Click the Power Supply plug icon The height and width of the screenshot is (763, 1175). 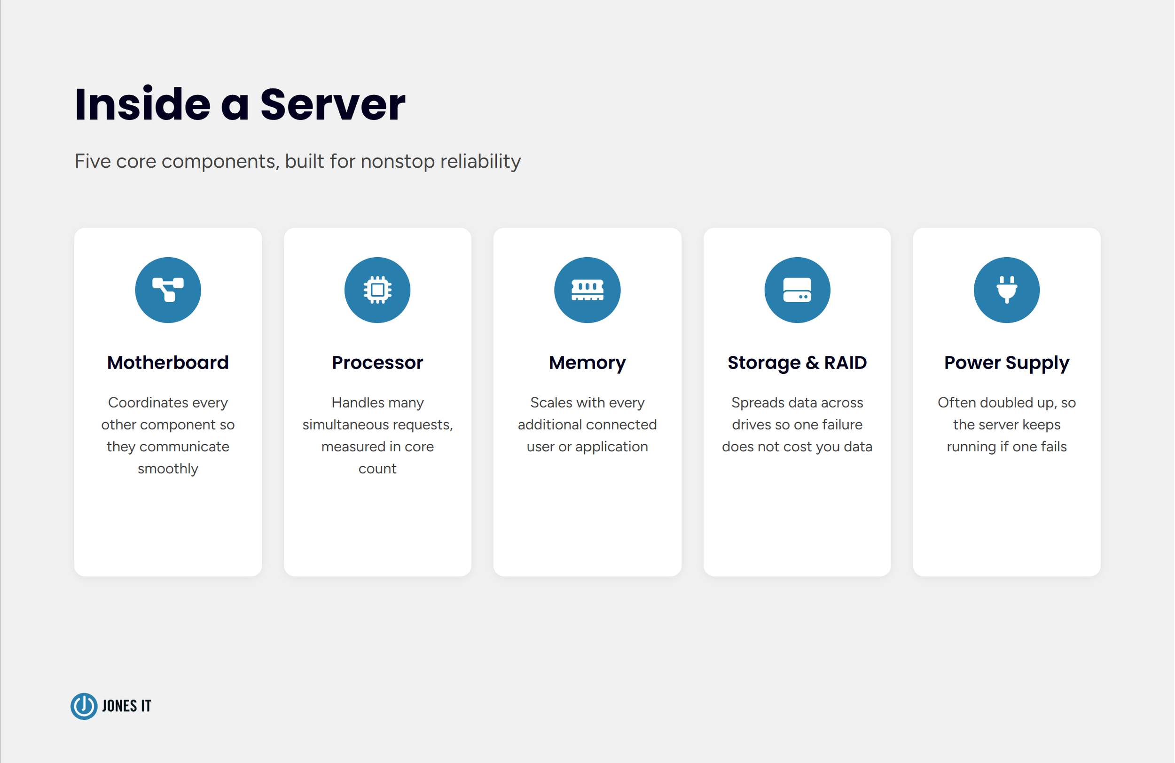click(x=1007, y=290)
